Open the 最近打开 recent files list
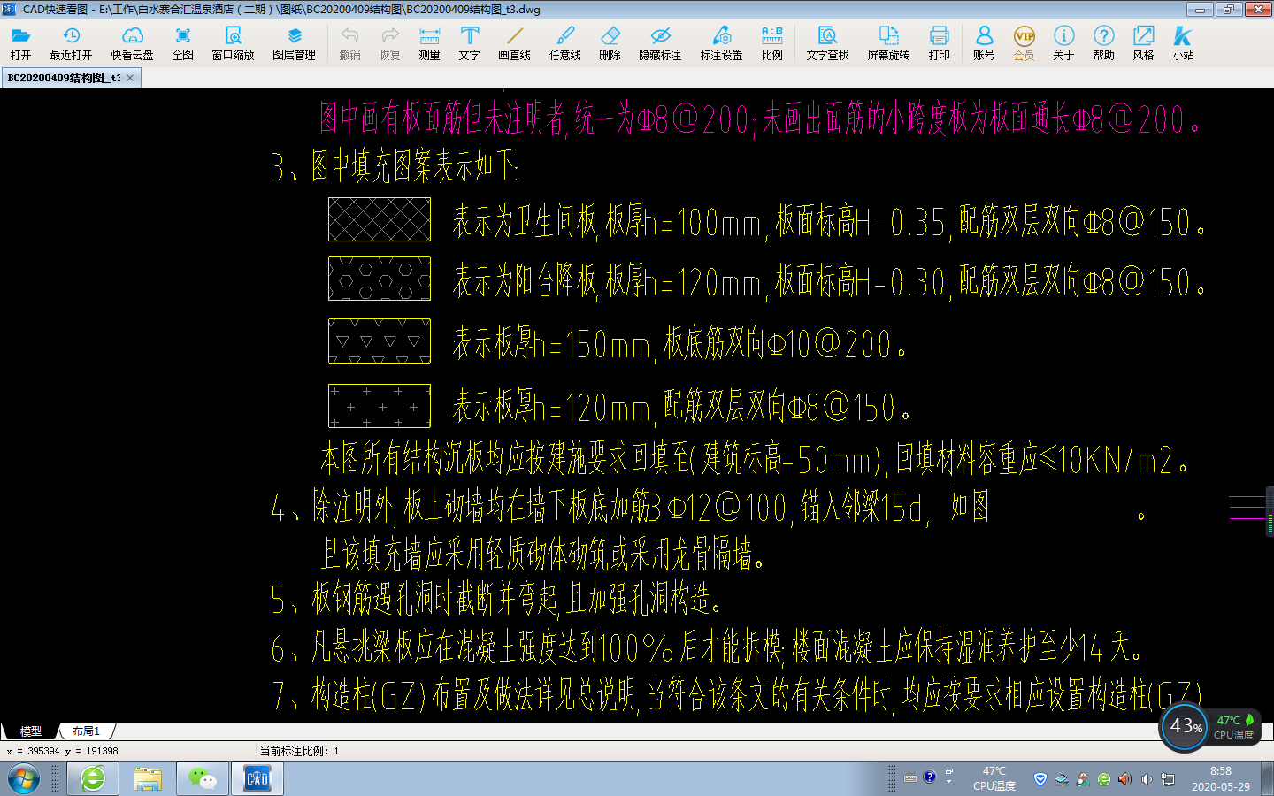Image resolution: width=1274 pixels, height=796 pixels. click(x=71, y=42)
